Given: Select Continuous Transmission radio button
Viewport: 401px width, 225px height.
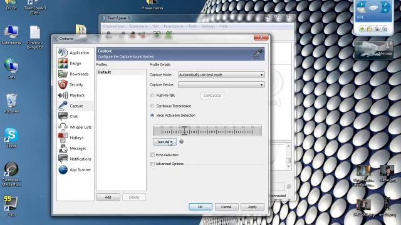Looking at the screenshot, I should (152, 106).
